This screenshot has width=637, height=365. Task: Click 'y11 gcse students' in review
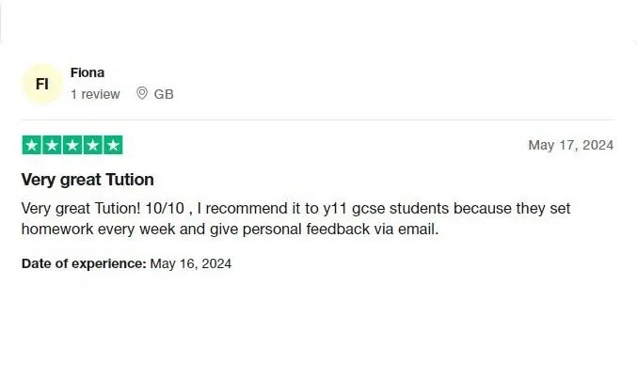(x=386, y=209)
